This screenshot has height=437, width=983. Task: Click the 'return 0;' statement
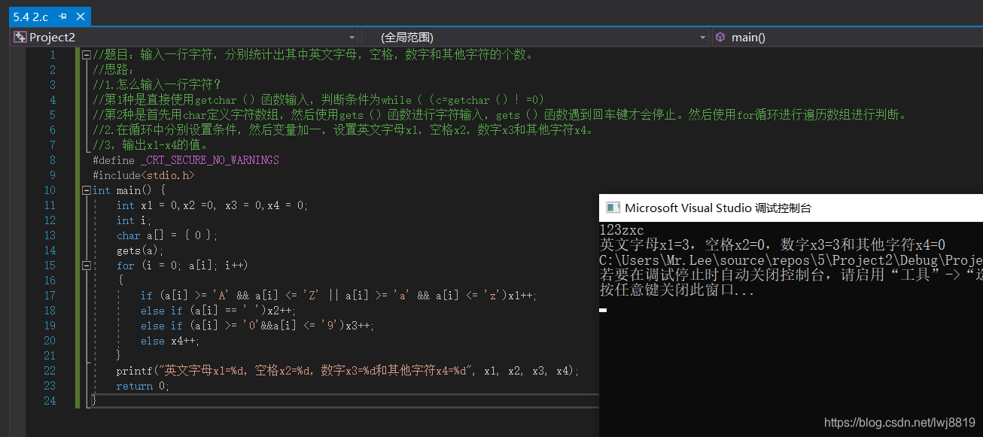pyautogui.click(x=143, y=386)
